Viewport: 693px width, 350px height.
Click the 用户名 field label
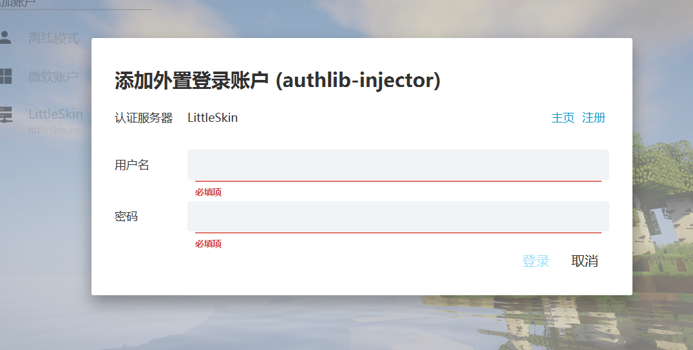click(132, 165)
